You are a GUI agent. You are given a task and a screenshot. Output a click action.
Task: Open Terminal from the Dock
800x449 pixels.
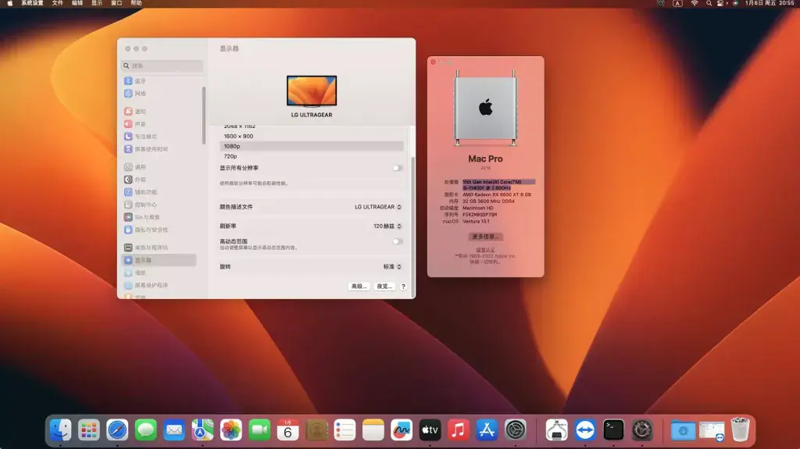(613, 429)
